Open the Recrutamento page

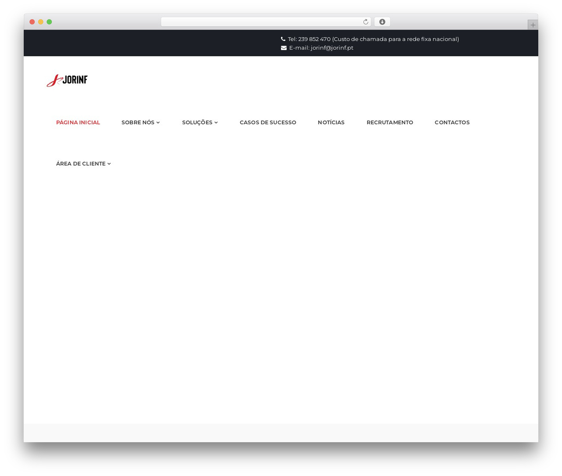point(390,123)
